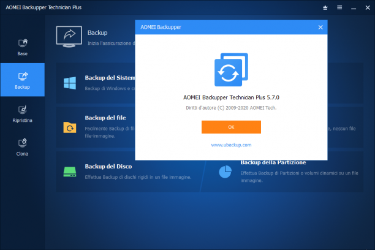Go to the Clona sidebar section
The image size is (375, 250).
pyautogui.click(x=23, y=147)
